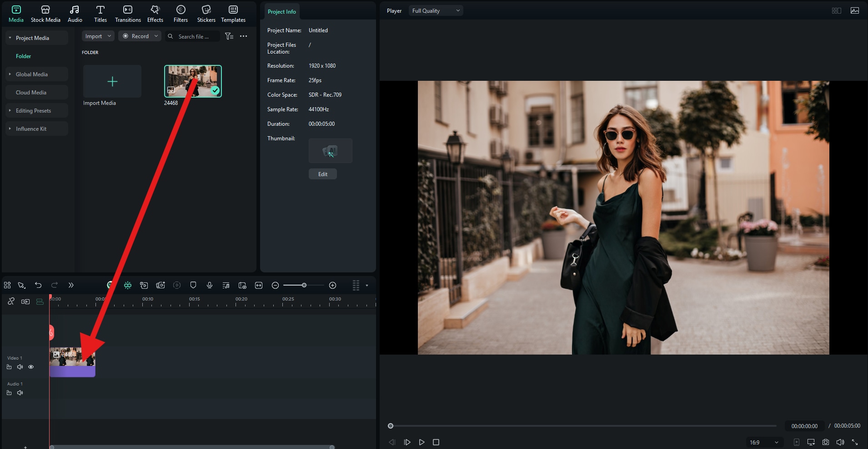Image resolution: width=868 pixels, height=449 pixels.
Task: Lock the Video 1 track
Action: click(9, 367)
